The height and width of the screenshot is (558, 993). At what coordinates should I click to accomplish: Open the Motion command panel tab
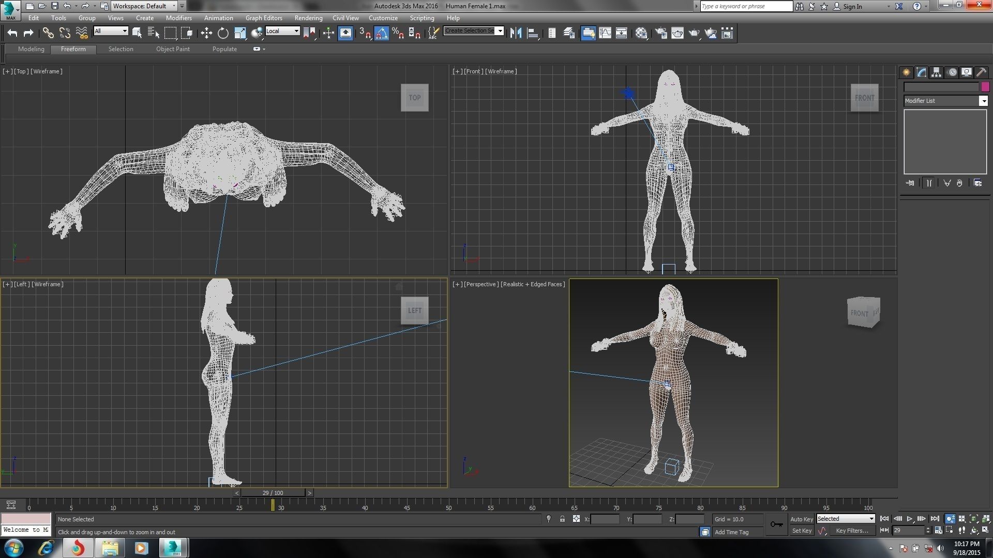tap(952, 72)
